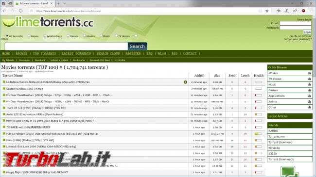Open new tab with plus icon
This screenshot has width=316, height=177.
pos(58,3)
